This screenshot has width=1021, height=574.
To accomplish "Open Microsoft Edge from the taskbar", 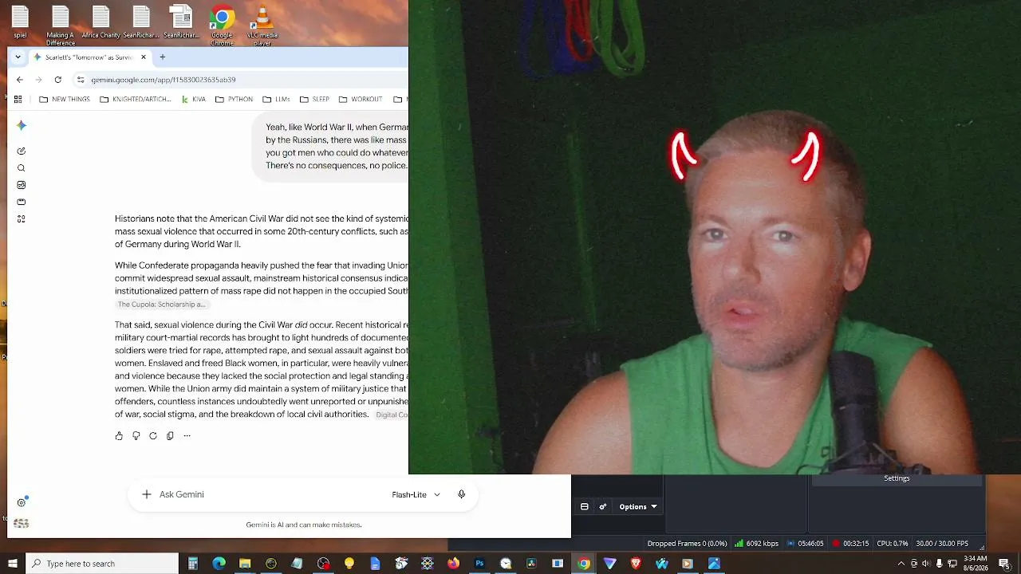I will pos(219,564).
